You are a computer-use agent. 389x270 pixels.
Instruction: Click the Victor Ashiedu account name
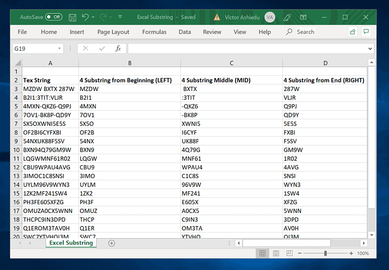(242, 17)
